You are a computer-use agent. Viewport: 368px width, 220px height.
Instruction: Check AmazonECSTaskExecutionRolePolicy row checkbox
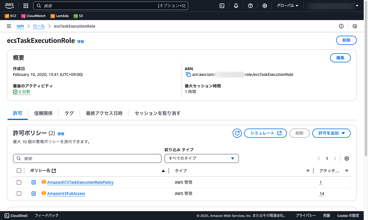click(x=19, y=182)
